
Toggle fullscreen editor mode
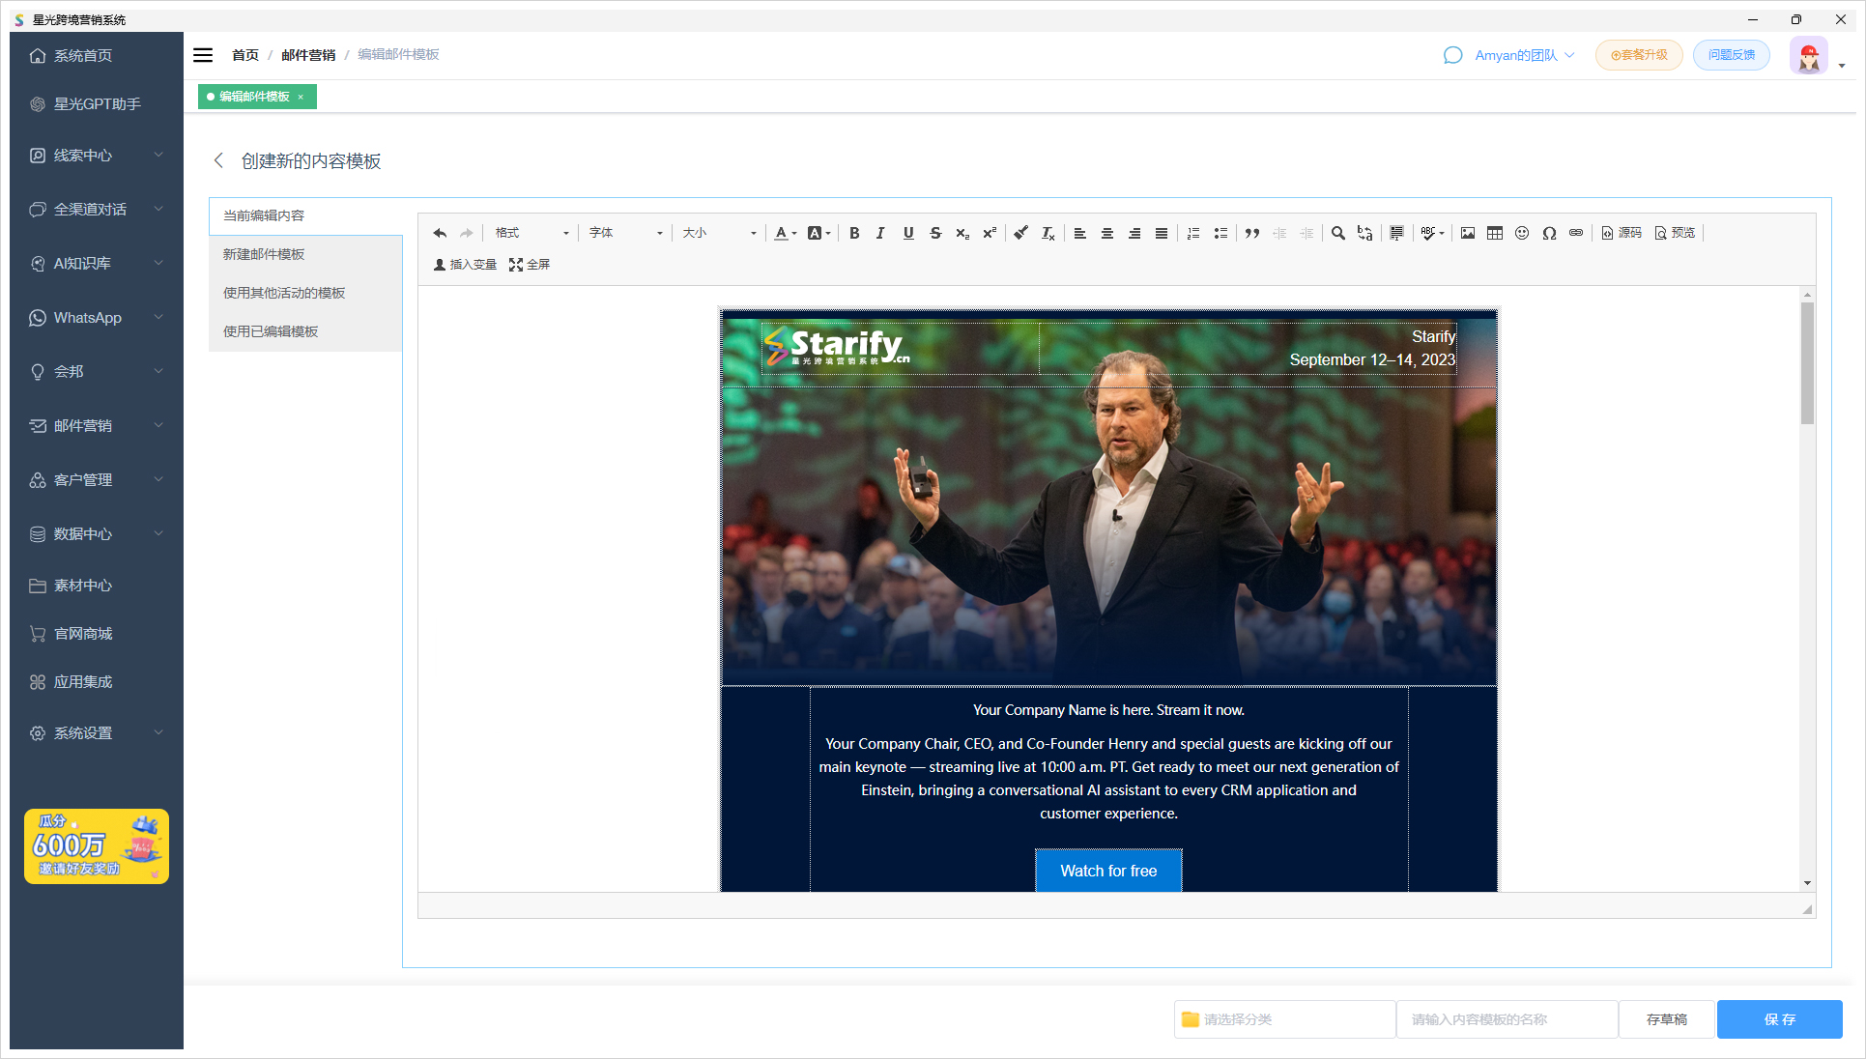pos(531,263)
